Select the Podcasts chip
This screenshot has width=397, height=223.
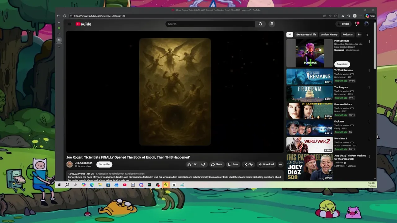coord(348,35)
